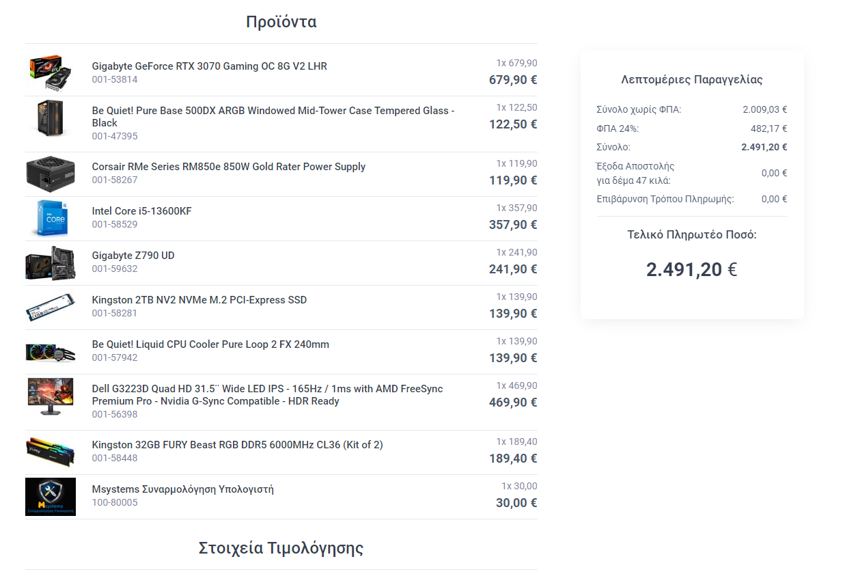Image resolution: width=845 pixels, height=572 pixels.
Task: Click the bold 679,90 € price
Action: point(513,80)
